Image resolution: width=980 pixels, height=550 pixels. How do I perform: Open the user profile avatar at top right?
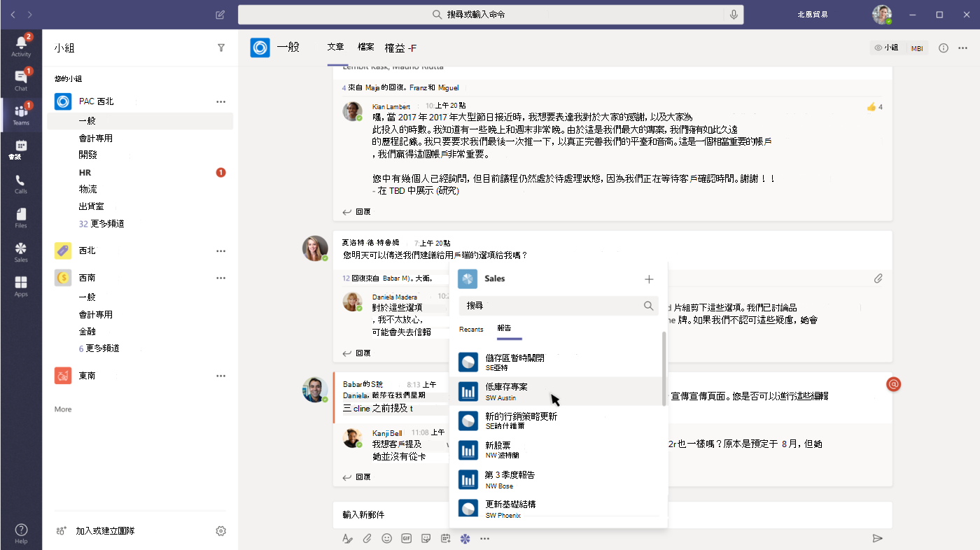tap(882, 14)
